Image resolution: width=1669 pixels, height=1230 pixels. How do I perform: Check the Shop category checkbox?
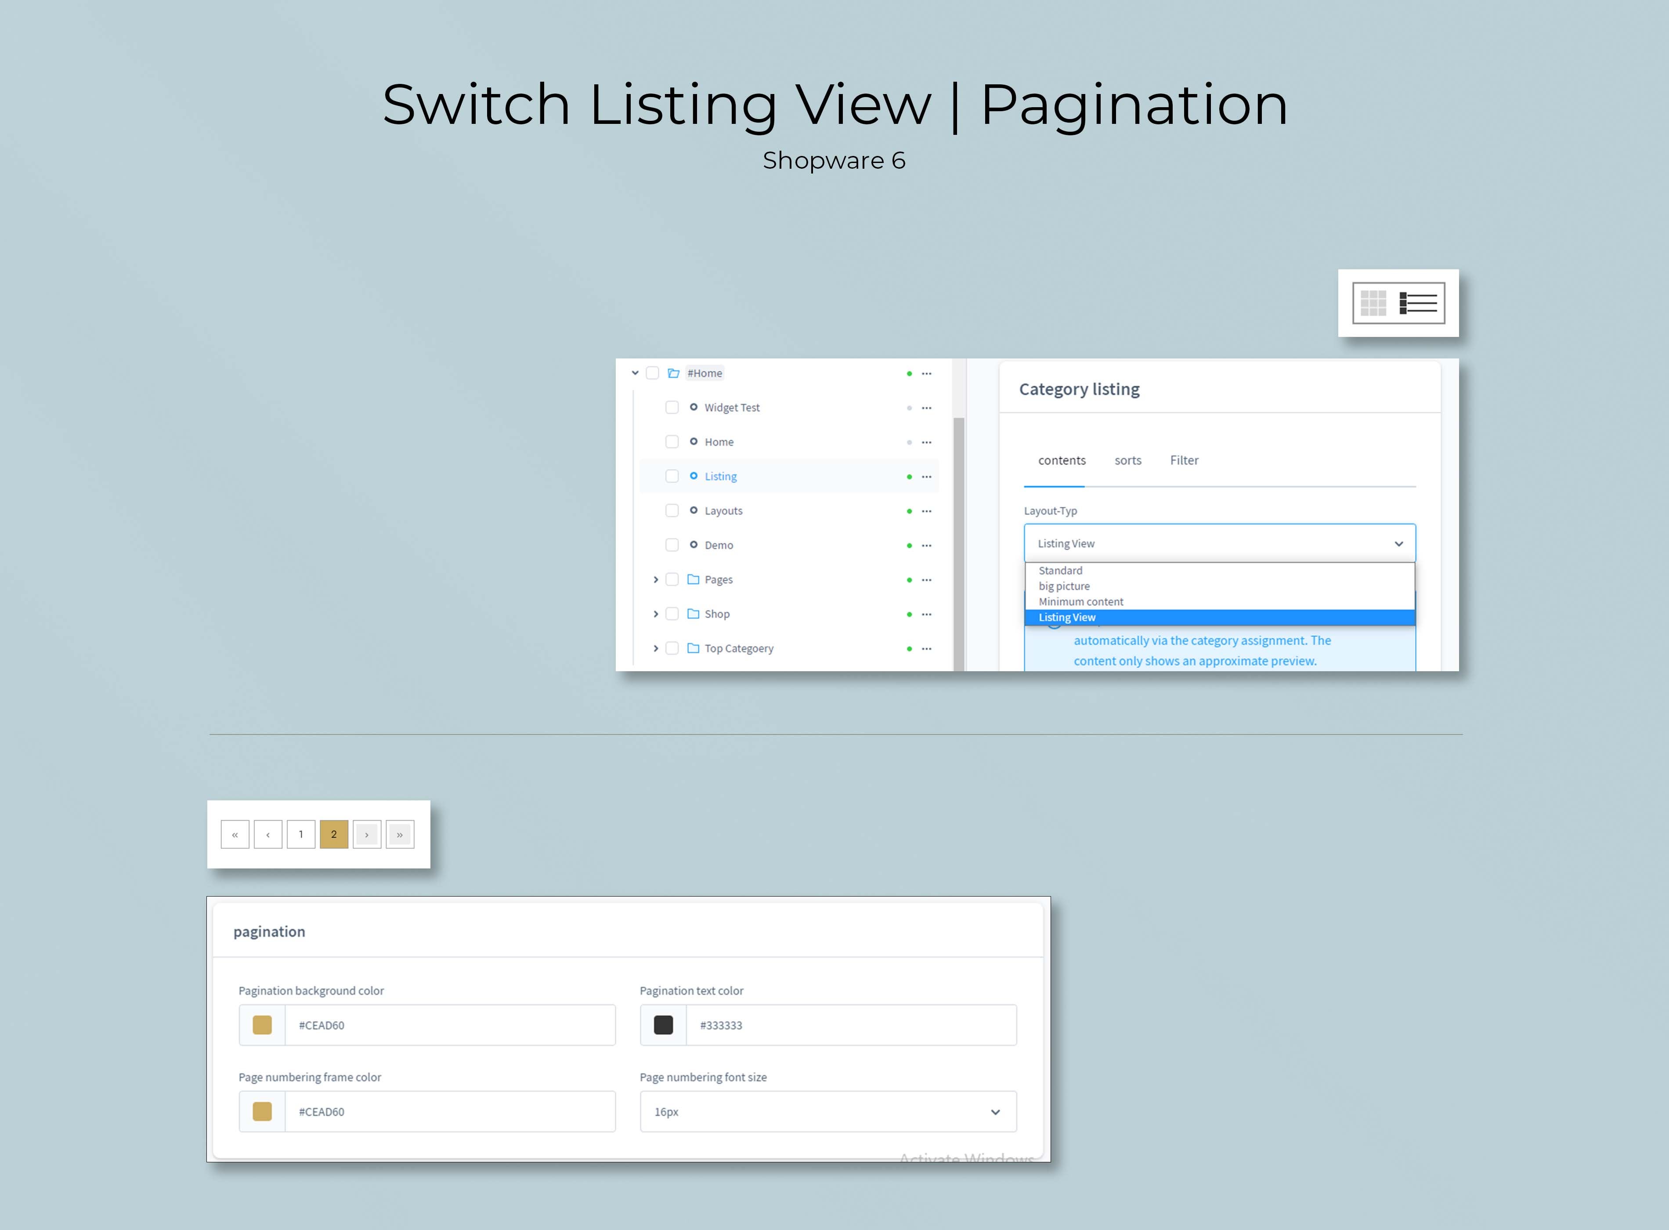click(x=672, y=614)
